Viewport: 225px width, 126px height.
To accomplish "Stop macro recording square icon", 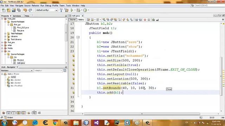I will click(x=149, y=20).
